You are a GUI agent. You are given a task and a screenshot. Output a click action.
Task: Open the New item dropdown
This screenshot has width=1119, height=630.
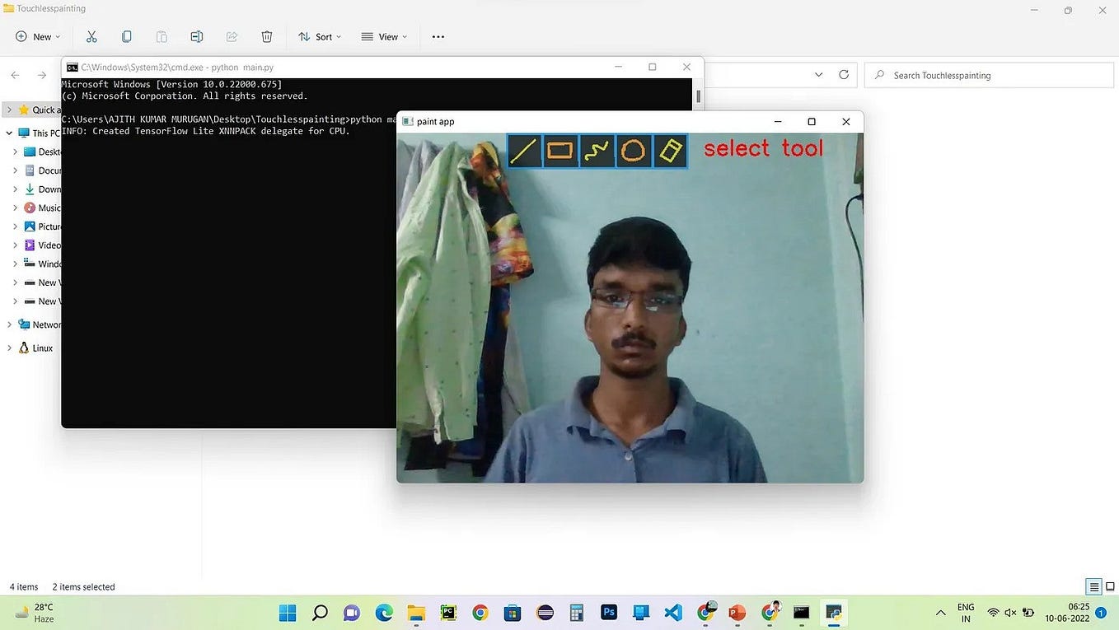(37, 36)
